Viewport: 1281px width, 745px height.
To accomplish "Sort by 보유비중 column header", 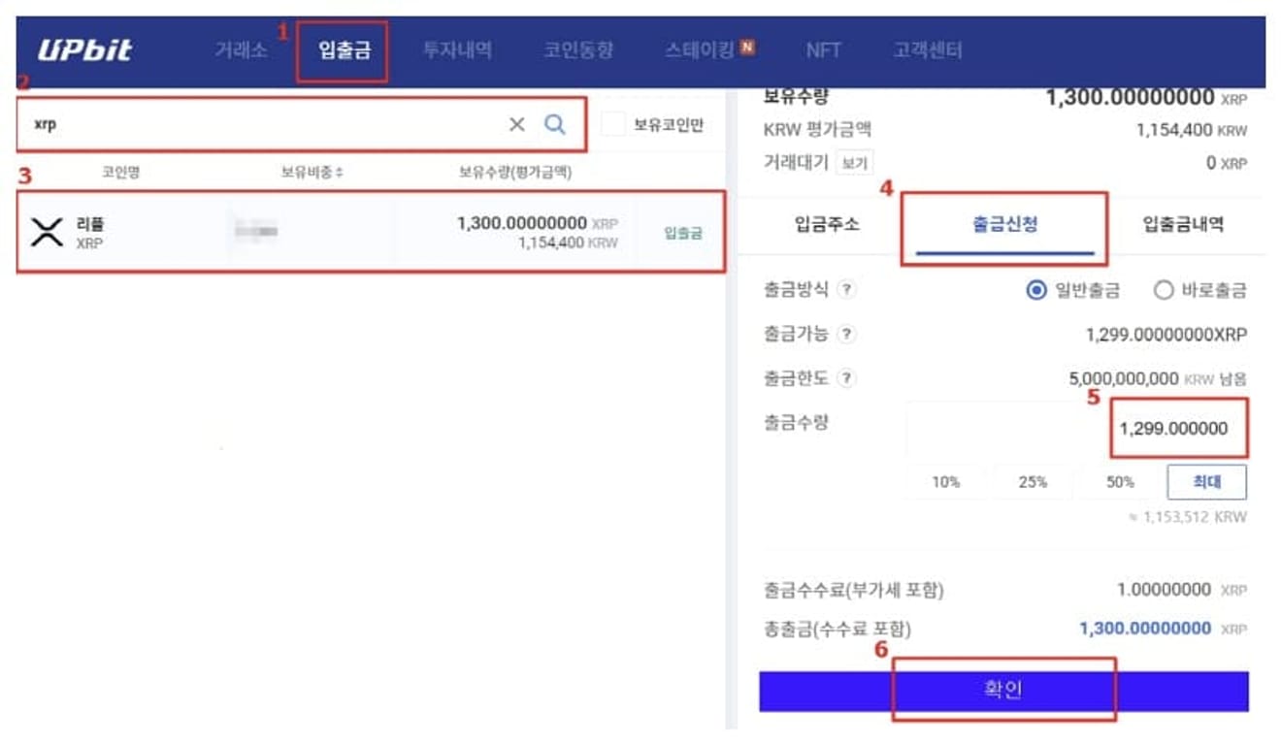I will pyautogui.click(x=312, y=173).
